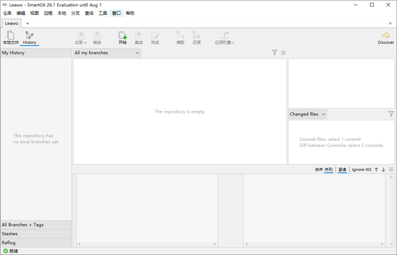397x255 pixels.
Task: Open the 窗口 menu
Action: pyautogui.click(x=117, y=13)
